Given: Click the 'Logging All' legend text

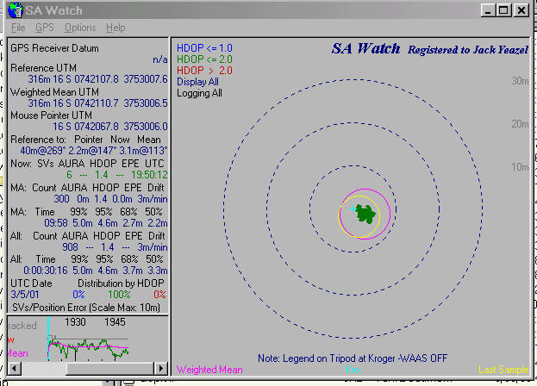Looking at the screenshot, I should (x=199, y=93).
